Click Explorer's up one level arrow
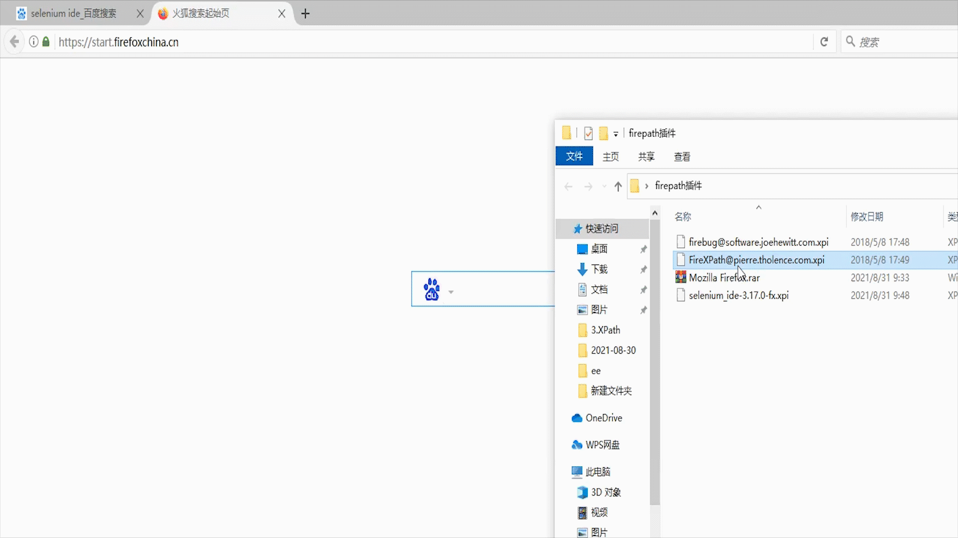The height and width of the screenshot is (538, 958). point(618,186)
